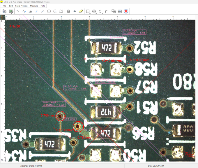Open the Scale Process menu
This screenshot has width=198, height=168.
pos(22,6)
